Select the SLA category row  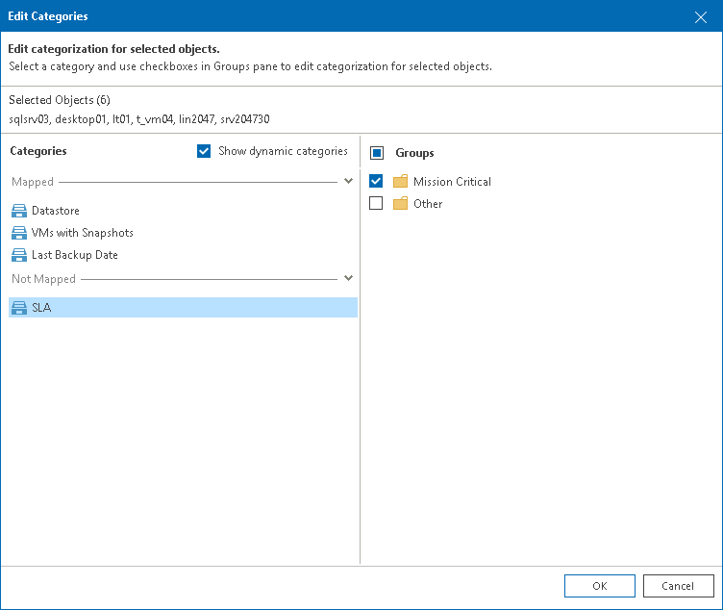[x=183, y=307]
